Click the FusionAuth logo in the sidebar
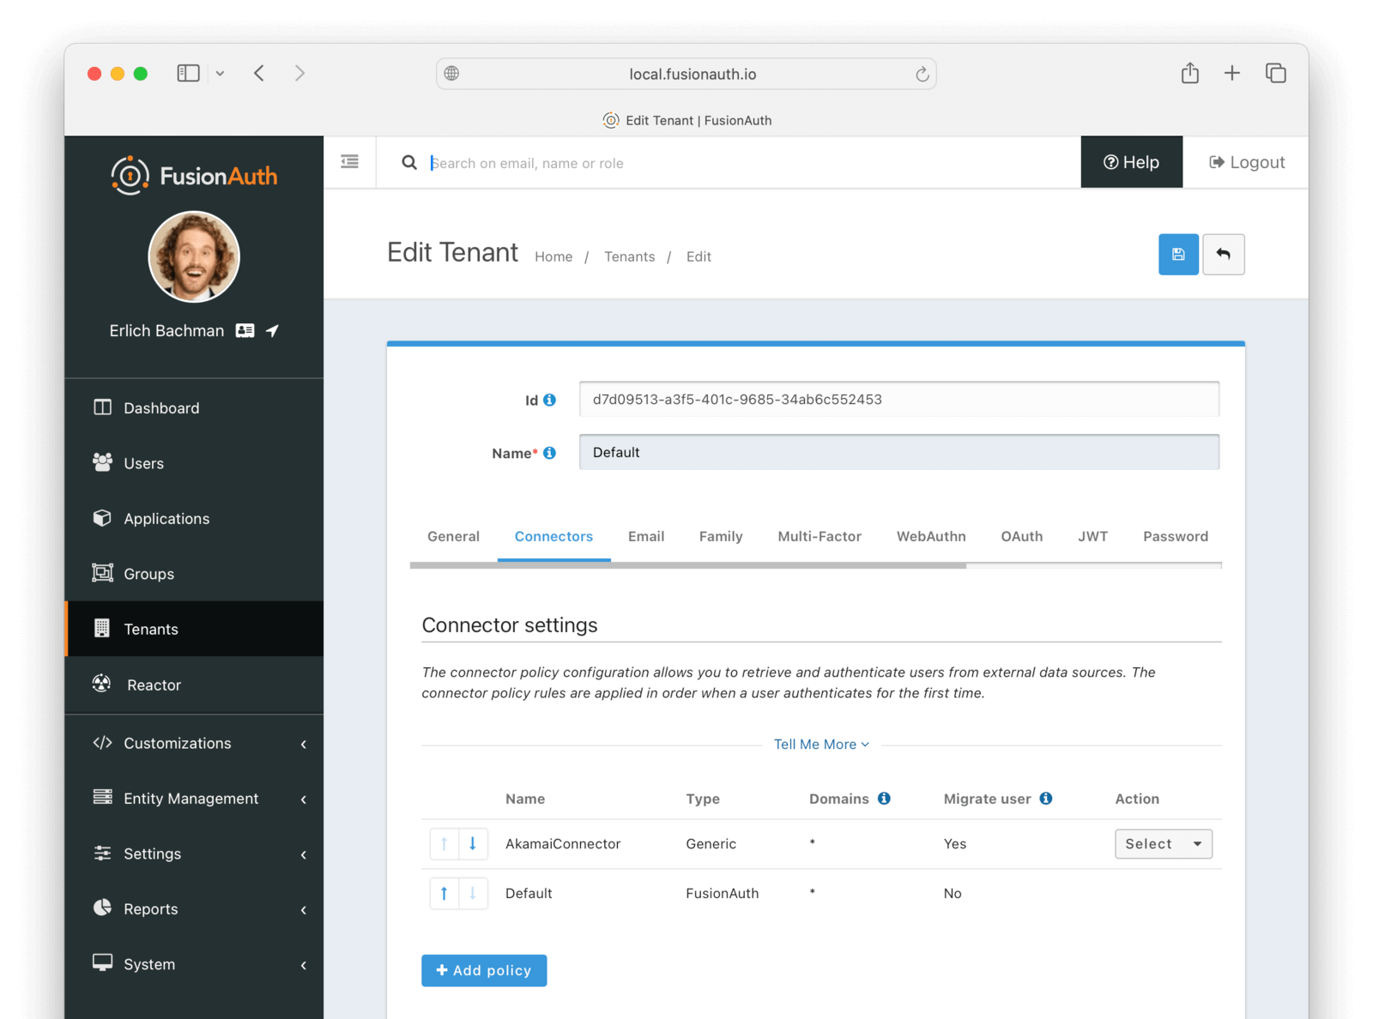The width and height of the screenshot is (1373, 1019). pos(193,175)
